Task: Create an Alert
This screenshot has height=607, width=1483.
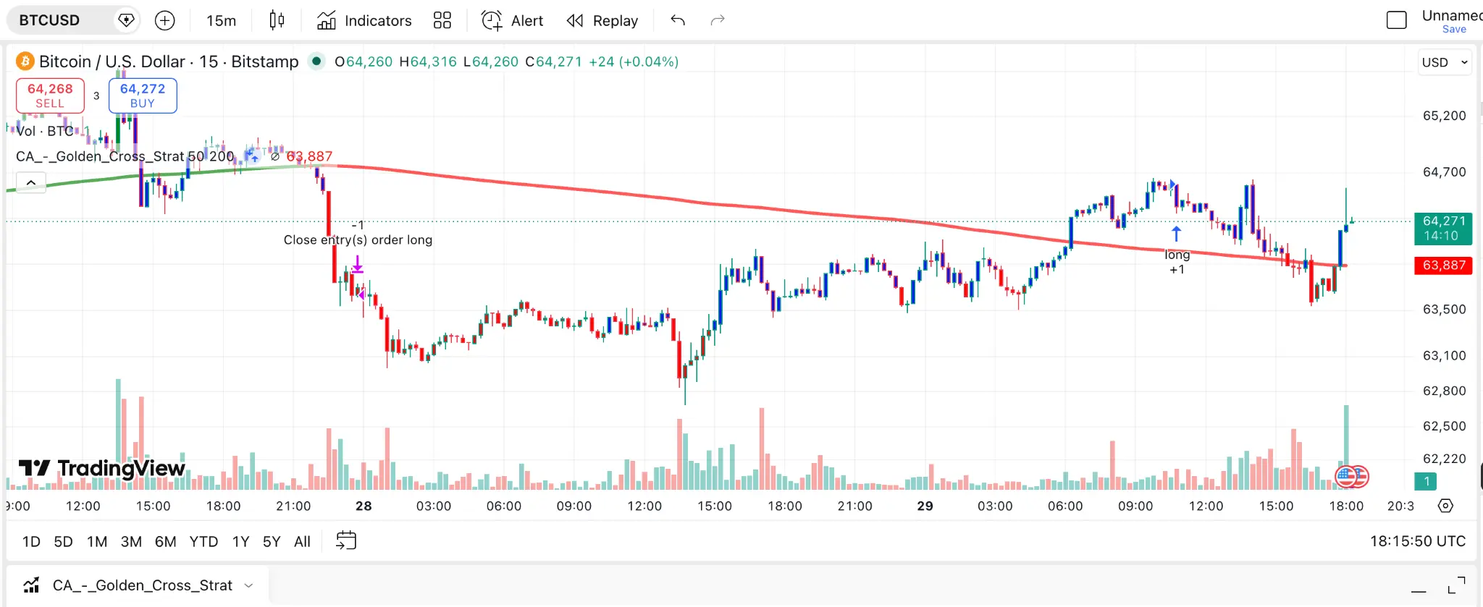Action: pos(513,20)
